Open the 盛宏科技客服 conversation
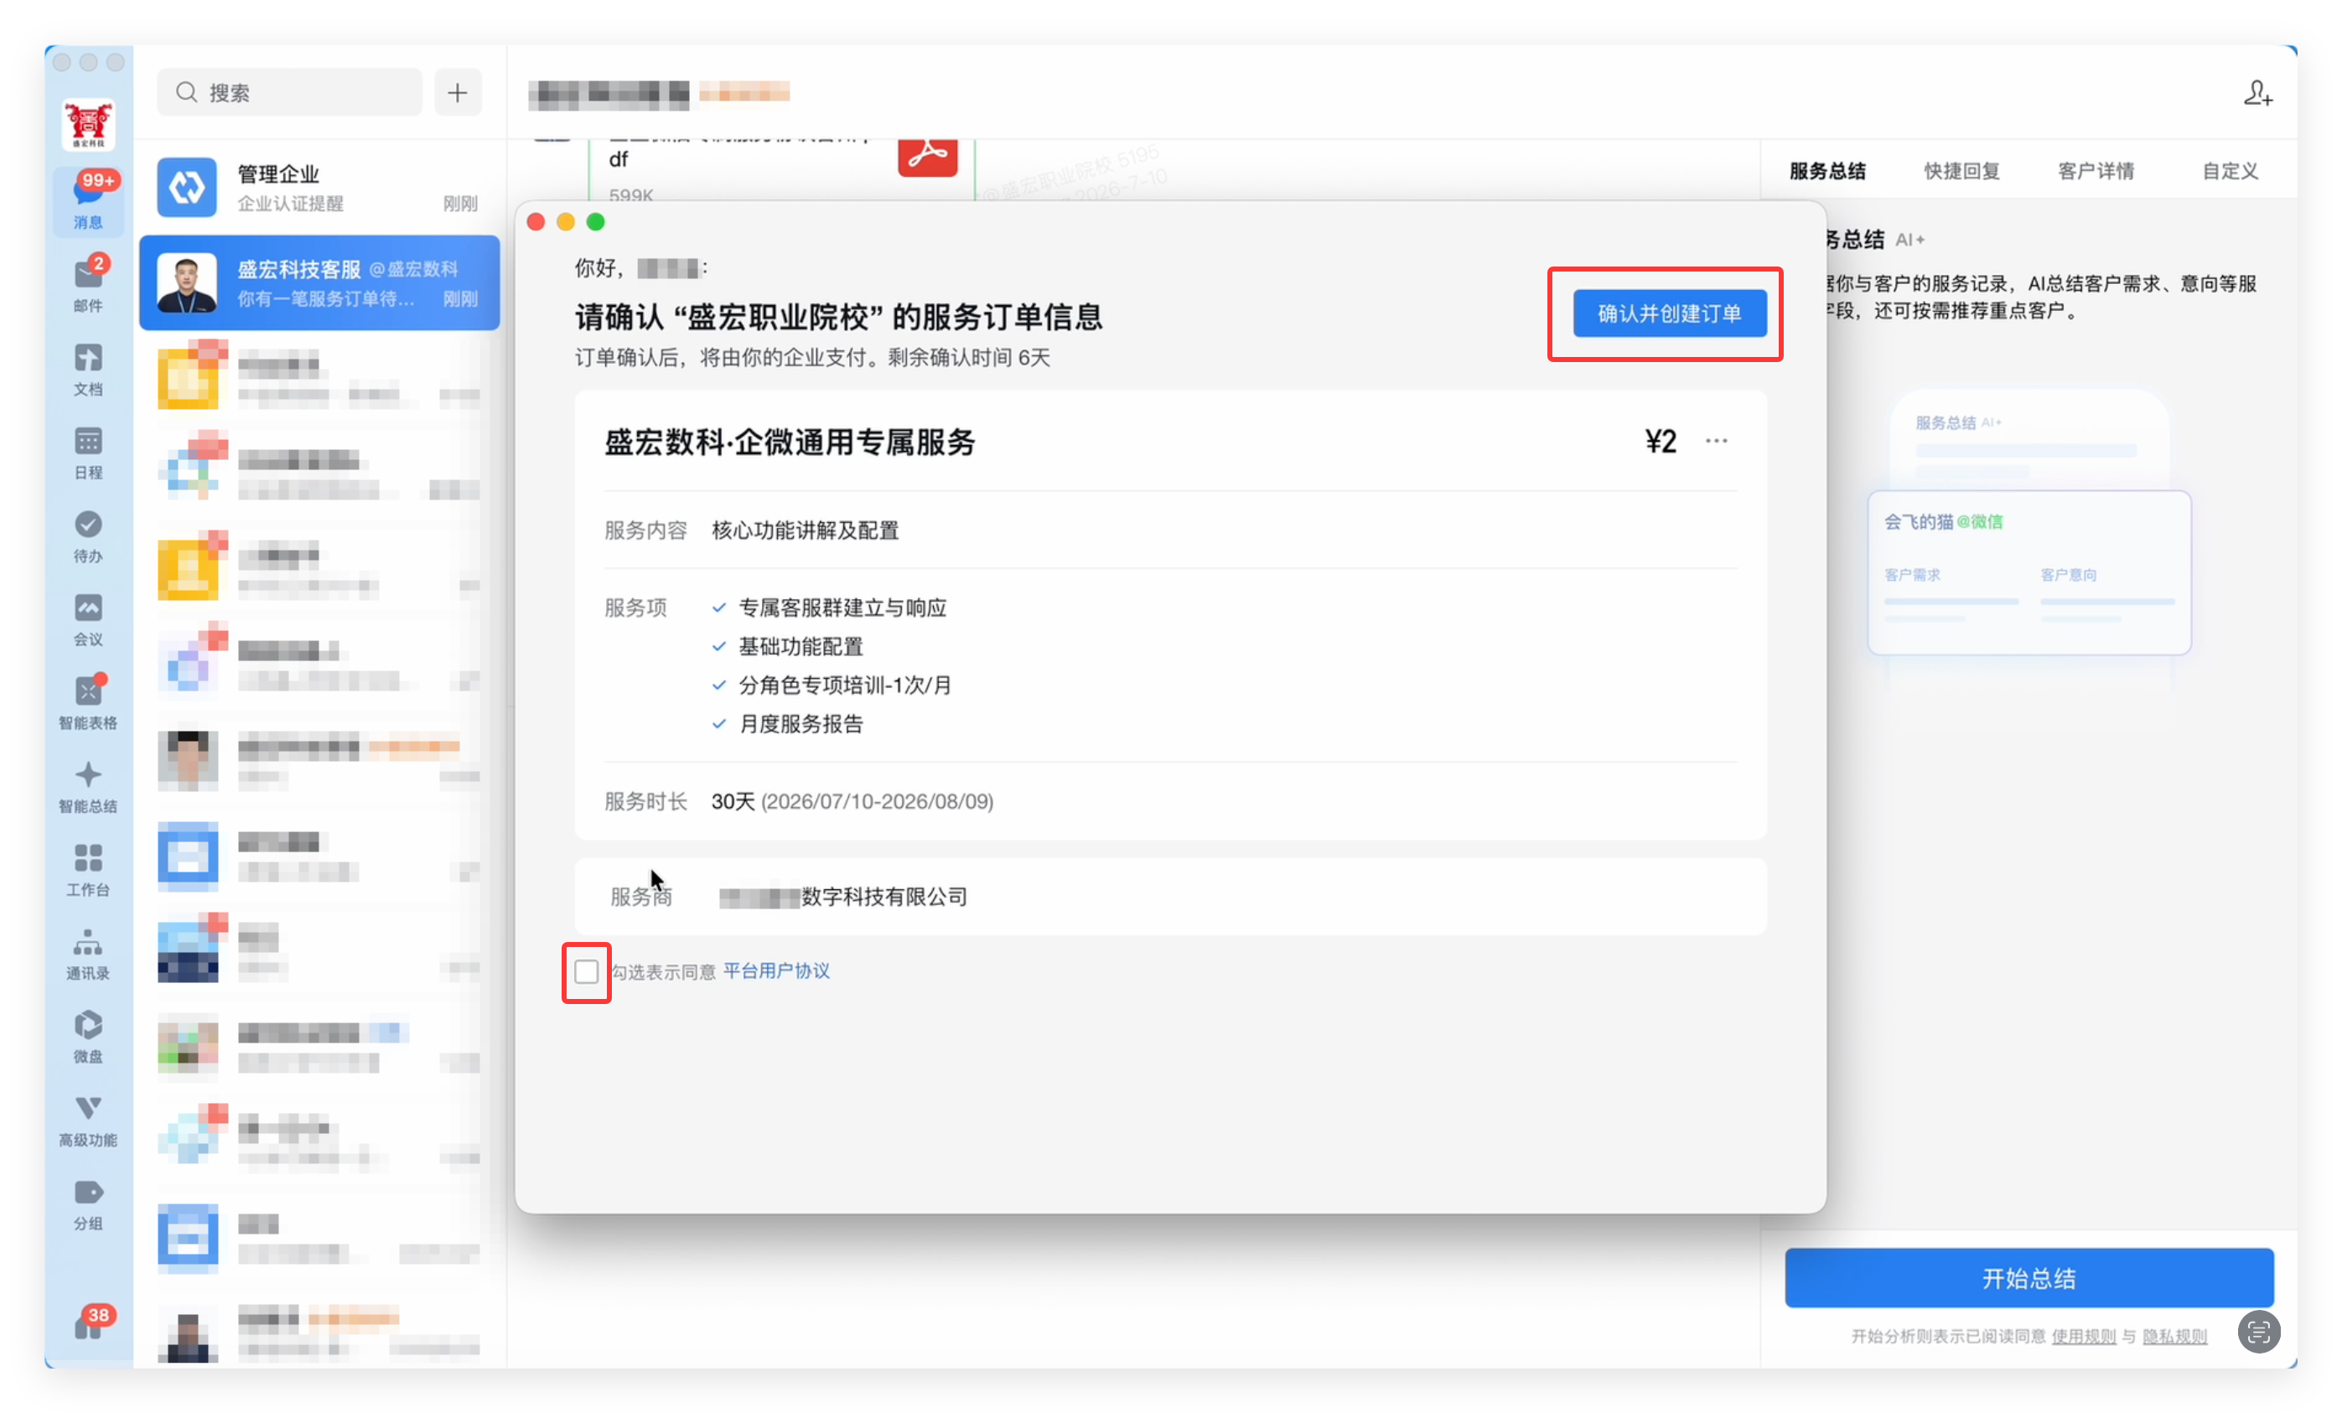Image resolution: width=2342 pixels, height=1413 pixels. point(319,283)
